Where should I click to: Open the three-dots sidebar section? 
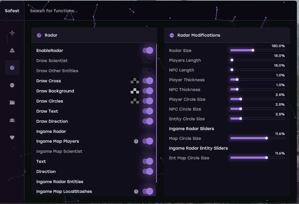(12, 85)
